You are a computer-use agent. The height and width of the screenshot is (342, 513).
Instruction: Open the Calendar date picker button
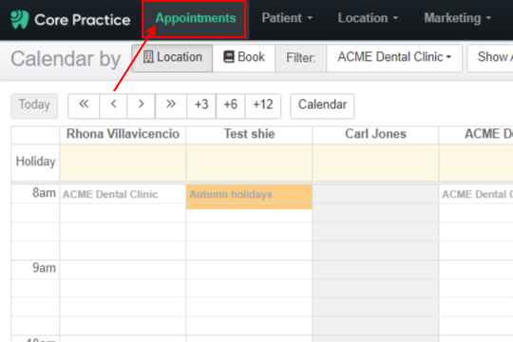tap(322, 105)
